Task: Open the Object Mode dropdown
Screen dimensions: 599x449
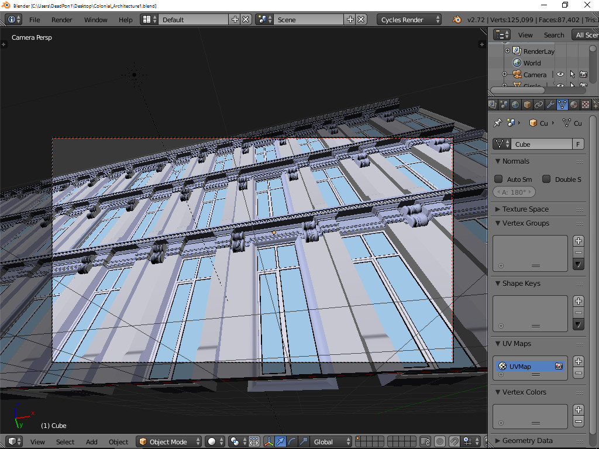Action: (168, 441)
